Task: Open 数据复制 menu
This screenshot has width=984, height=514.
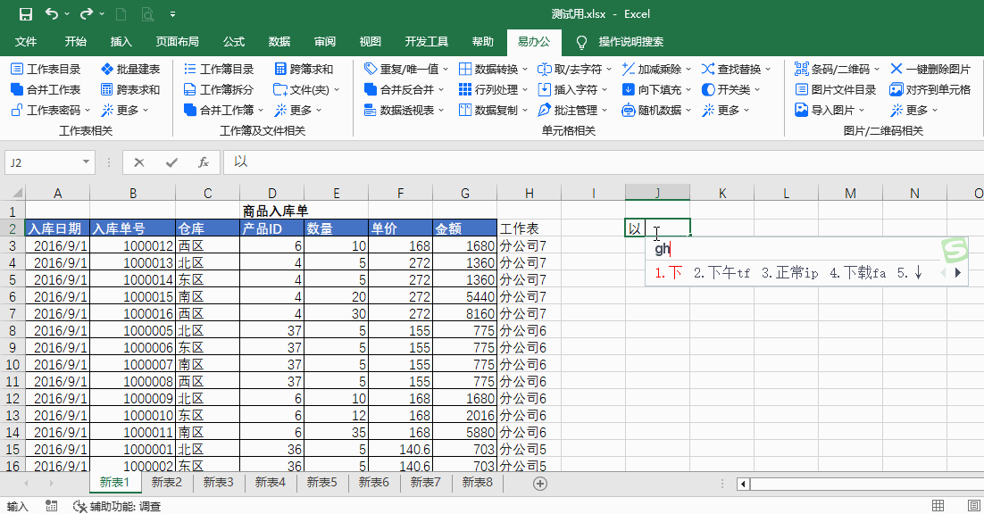Action: 493,111
